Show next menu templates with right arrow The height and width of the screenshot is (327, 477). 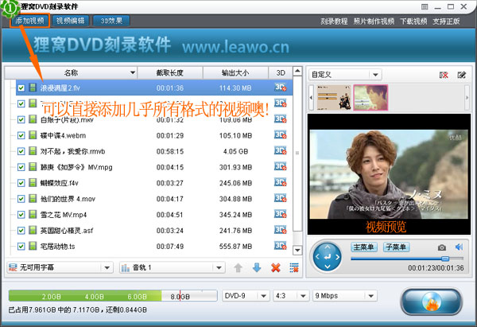pyautogui.click(x=467, y=97)
